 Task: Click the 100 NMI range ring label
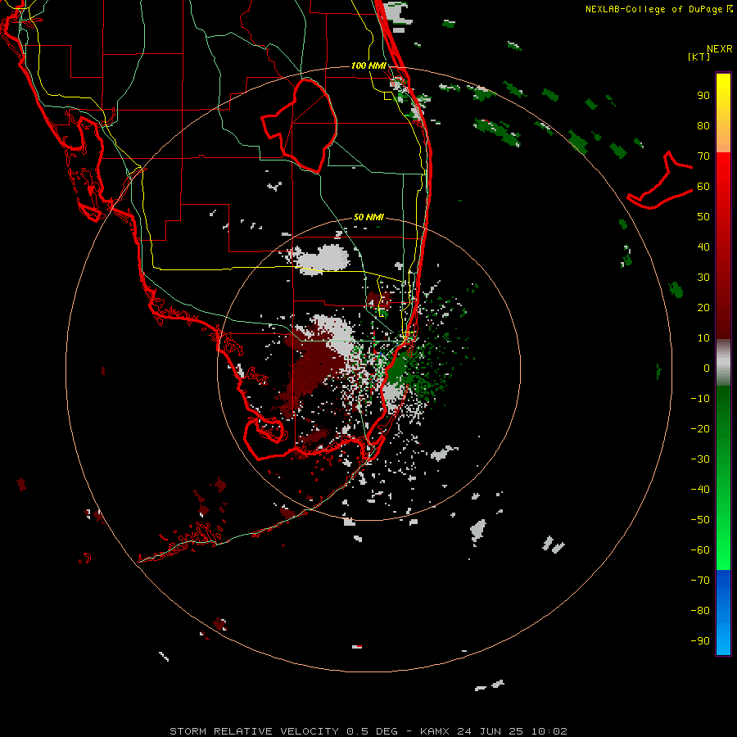[x=368, y=66]
